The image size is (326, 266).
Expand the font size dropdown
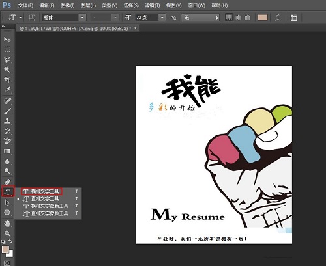tap(162, 18)
